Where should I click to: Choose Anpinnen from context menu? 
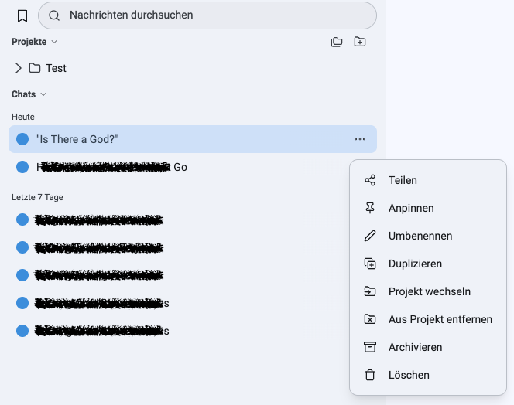428,208
